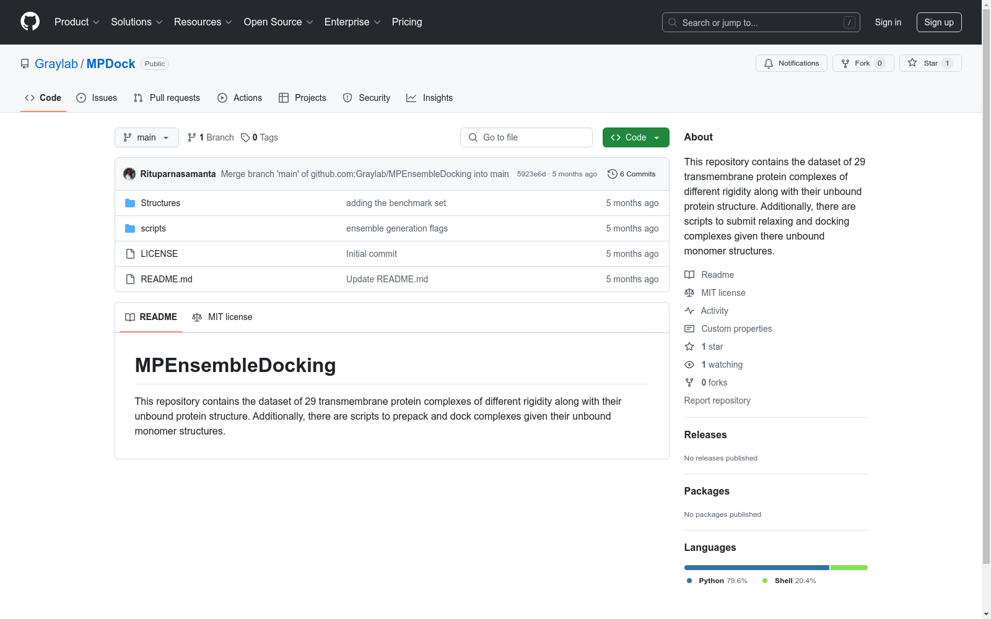Click the fork icon beside 0 forks
This screenshot has width=991, height=619.
[x=689, y=383]
